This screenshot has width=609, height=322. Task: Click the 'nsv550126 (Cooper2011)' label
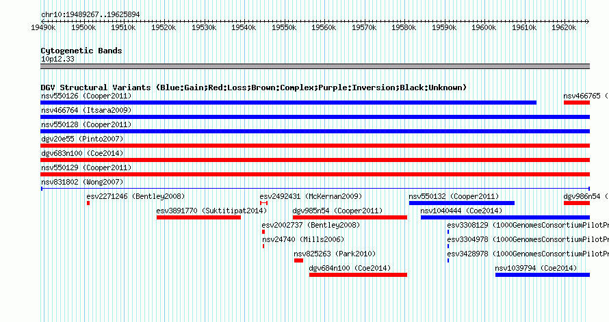[86, 96]
